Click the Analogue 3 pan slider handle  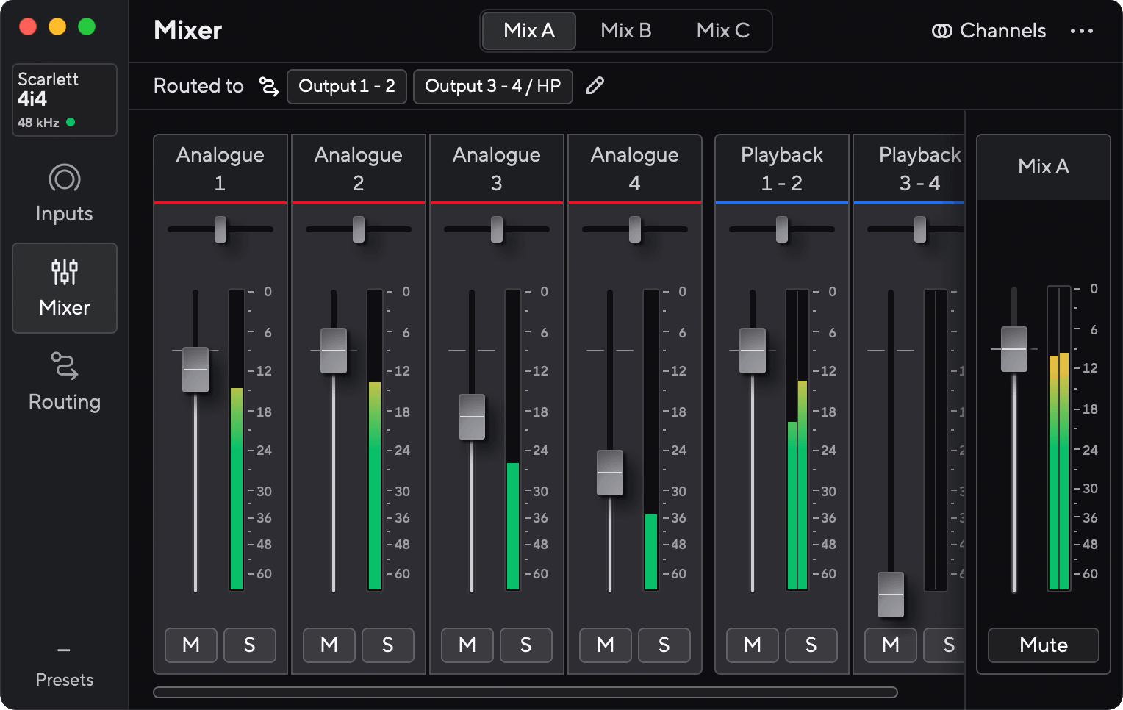click(x=497, y=229)
